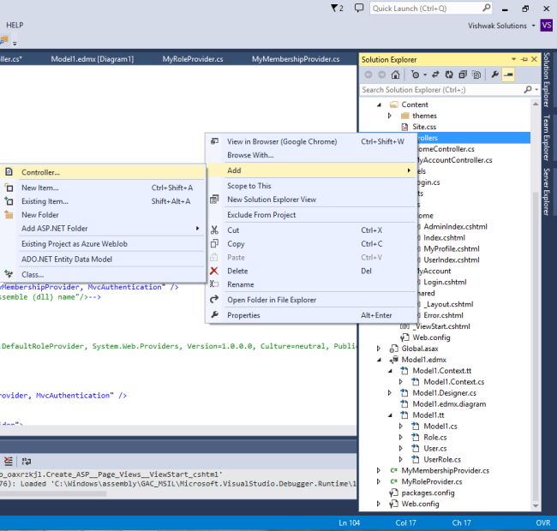The width and height of the screenshot is (557, 531).
Task: Choose Controller... from the Add submenu
Action: pos(41,172)
